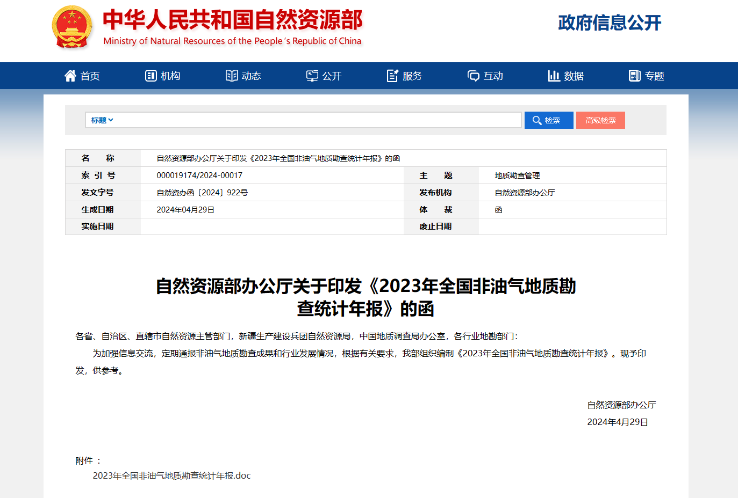Image resolution: width=738 pixels, height=498 pixels.
Task: Select the 互动 navigation tab
Action: click(493, 76)
